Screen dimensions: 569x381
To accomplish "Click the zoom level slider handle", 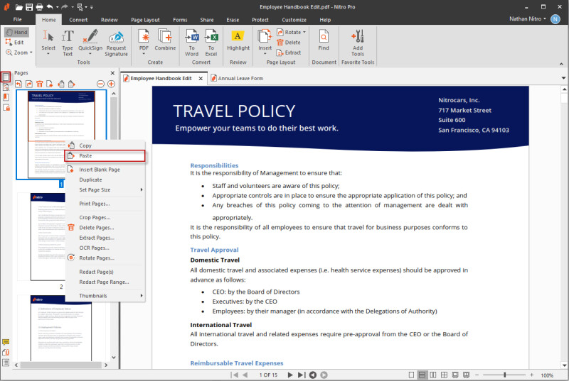I will pyautogui.click(x=505, y=375).
